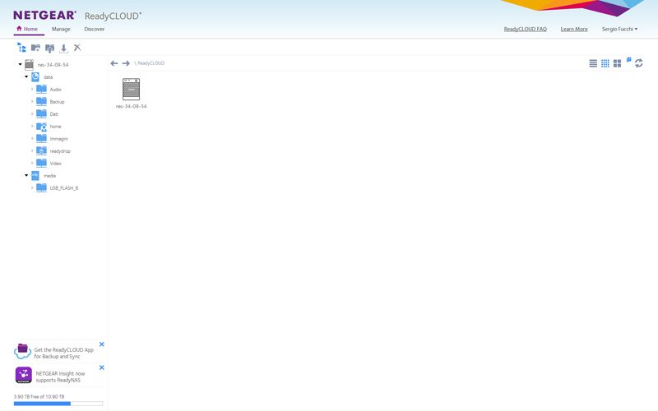Collapse the data volume node
The height and width of the screenshot is (411, 658).
coord(26,76)
